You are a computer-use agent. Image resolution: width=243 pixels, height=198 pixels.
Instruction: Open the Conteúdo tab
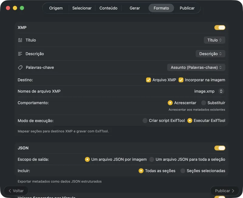click(x=108, y=8)
